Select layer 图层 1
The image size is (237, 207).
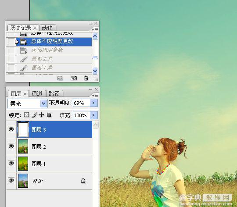pos(54,164)
